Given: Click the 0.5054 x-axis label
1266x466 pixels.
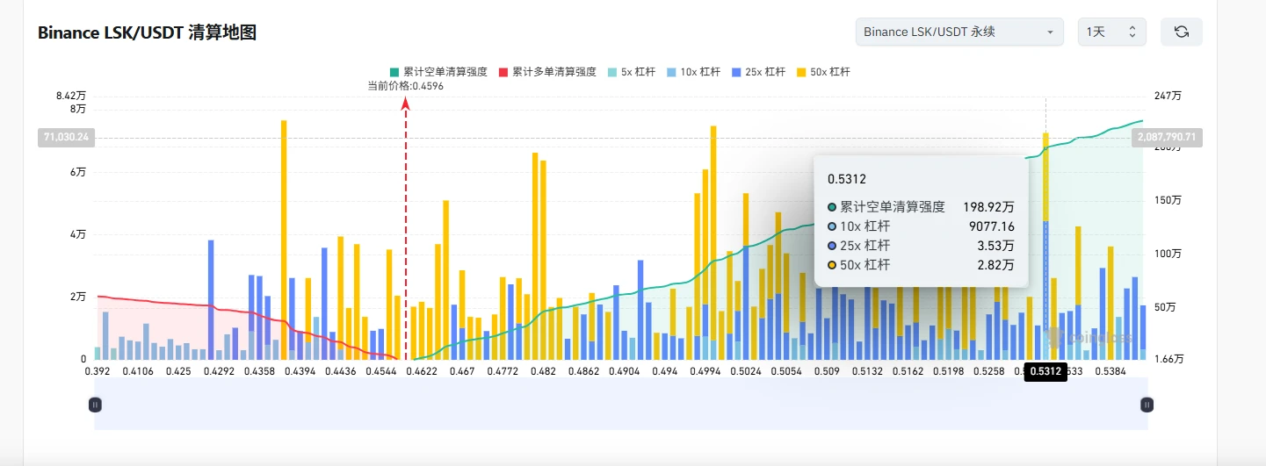Looking at the screenshot, I should coord(785,371).
